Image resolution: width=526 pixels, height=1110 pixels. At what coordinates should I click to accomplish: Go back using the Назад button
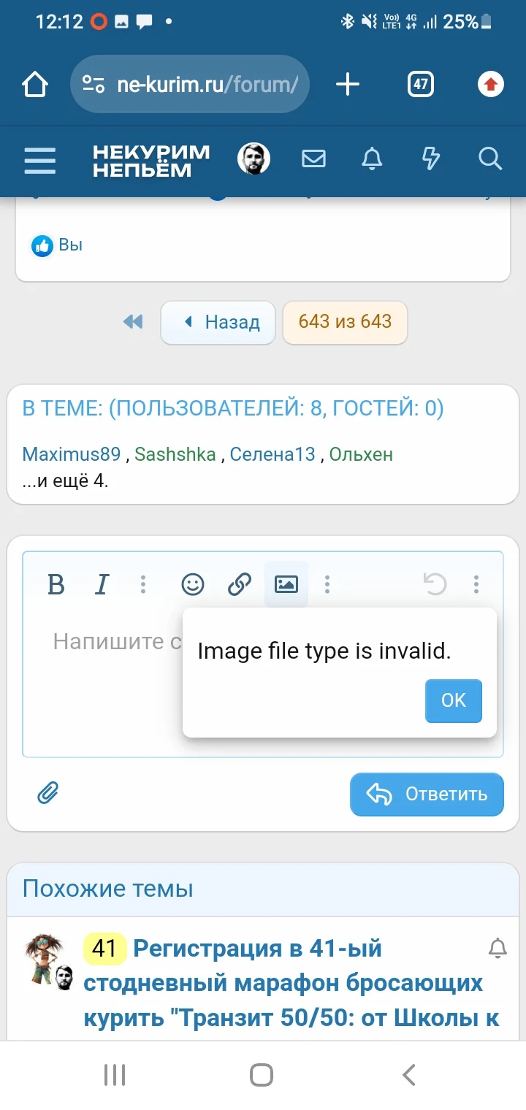point(218,322)
